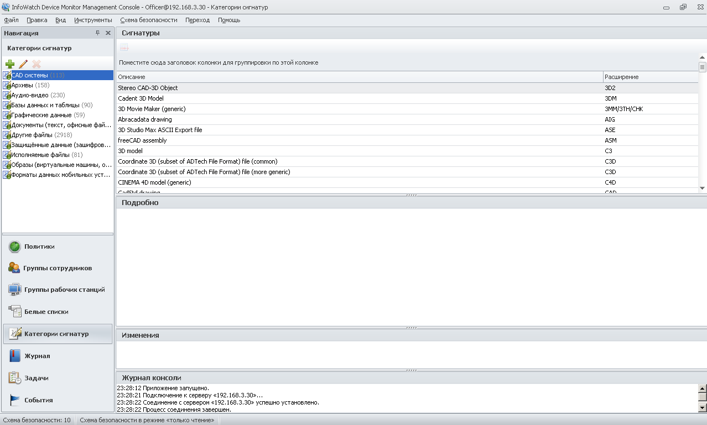This screenshot has width=707, height=425.
Task: Go to Задачи section
Action: (58, 378)
